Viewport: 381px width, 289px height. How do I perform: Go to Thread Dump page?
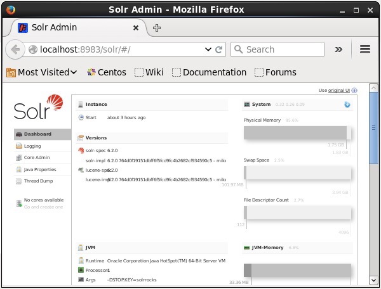point(37,181)
